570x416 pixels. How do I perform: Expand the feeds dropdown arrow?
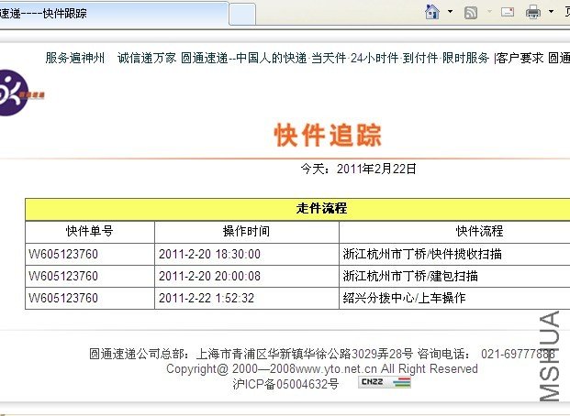[487, 13]
